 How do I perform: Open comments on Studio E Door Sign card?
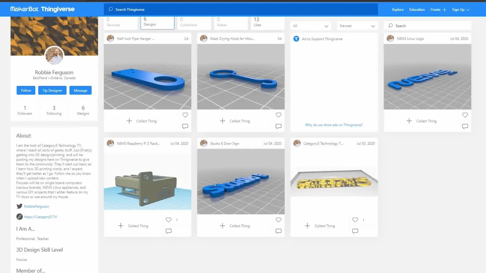[278, 231]
